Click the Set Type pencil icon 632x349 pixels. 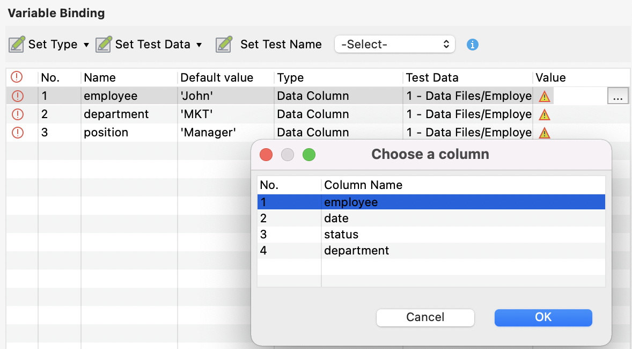tap(16, 44)
